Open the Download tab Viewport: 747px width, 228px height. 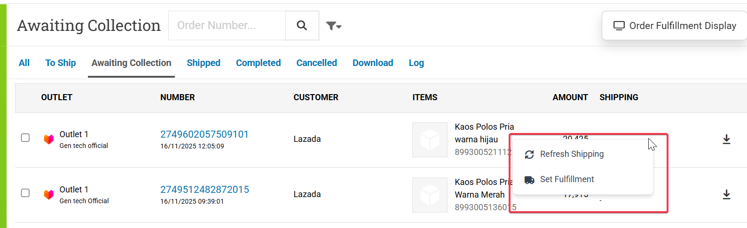373,63
